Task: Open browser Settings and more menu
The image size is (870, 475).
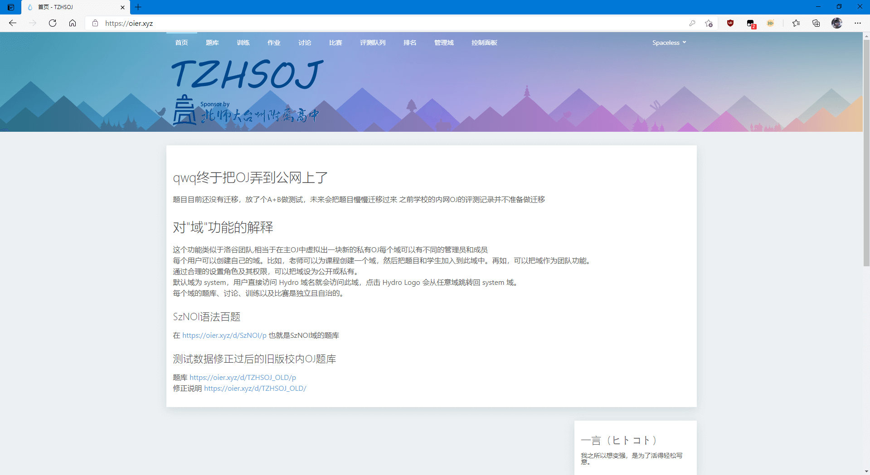Action: point(857,23)
